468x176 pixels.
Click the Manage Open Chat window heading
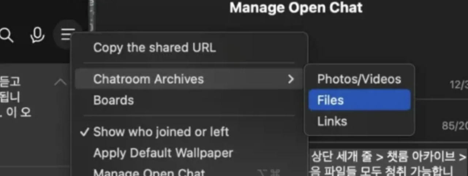(x=296, y=8)
